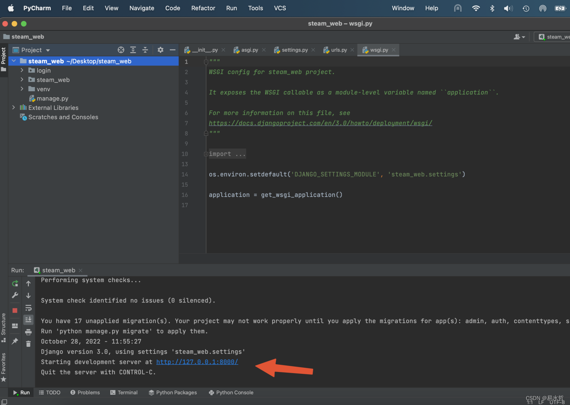Close the wsgi.py tab

point(394,50)
